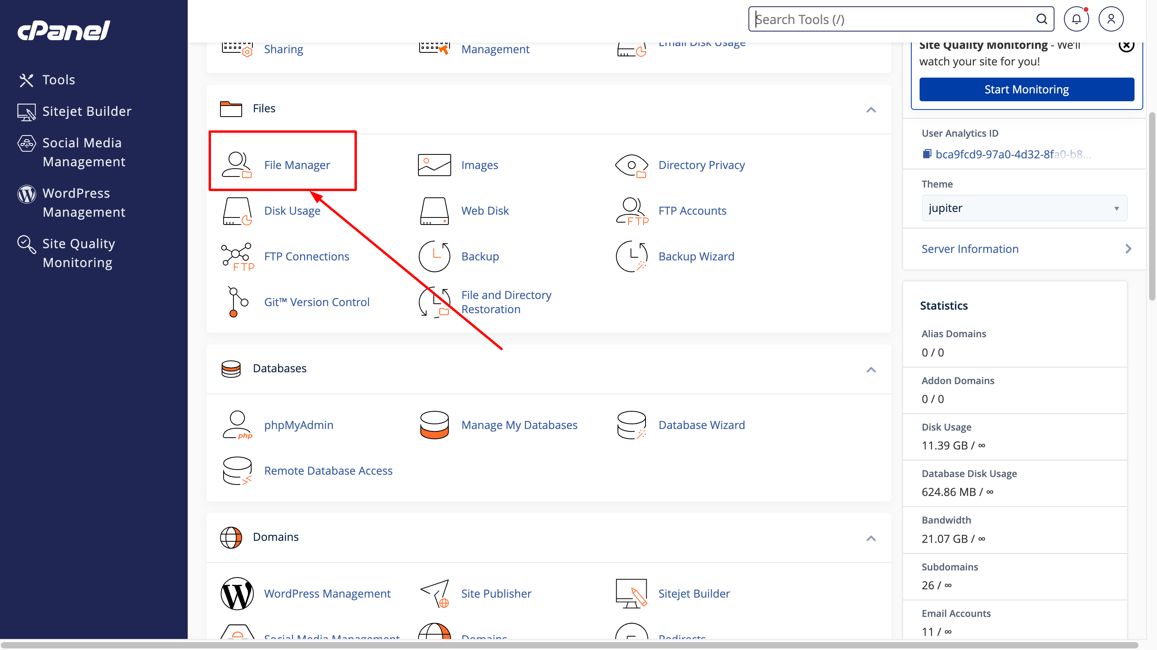Click the cPanel logo
Image resolution: width=1157 pixels, height=650 pixels.
point(64,30)
